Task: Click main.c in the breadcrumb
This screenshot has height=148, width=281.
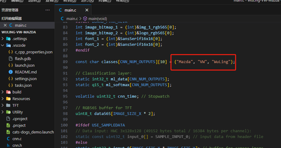Action: pos(72,18)
